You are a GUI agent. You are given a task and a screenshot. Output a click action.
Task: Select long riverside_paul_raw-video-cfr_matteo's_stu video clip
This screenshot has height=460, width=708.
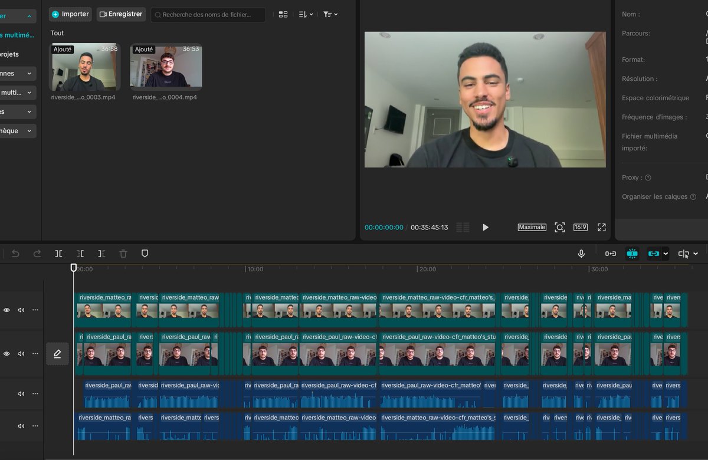(x=438, y=354)
